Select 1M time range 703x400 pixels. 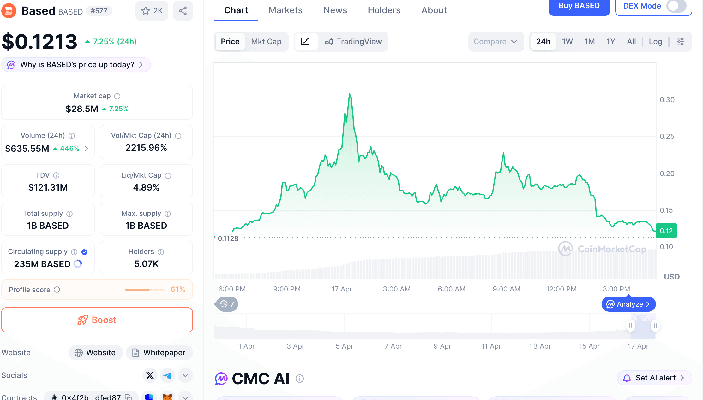tap(590, 42)
